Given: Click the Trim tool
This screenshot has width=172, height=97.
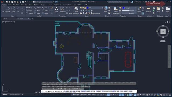Looking at the screenshot, I should pyautogui.click(x=45, y=8).
